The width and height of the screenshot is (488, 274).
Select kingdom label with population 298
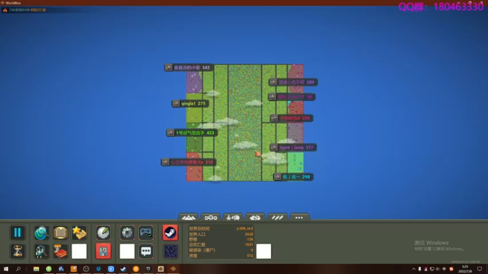[293, 177]
